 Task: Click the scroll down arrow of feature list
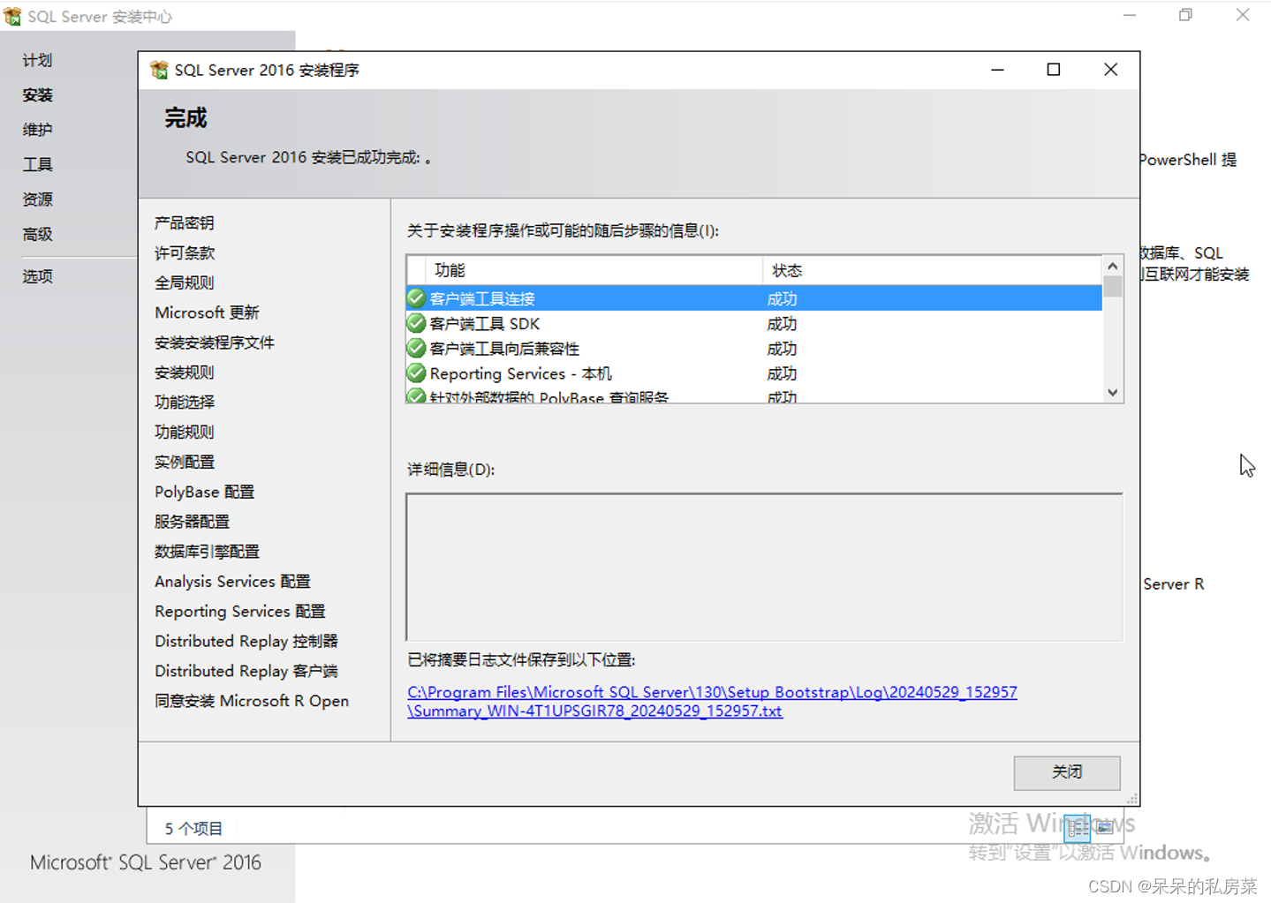click(1113, 392)
